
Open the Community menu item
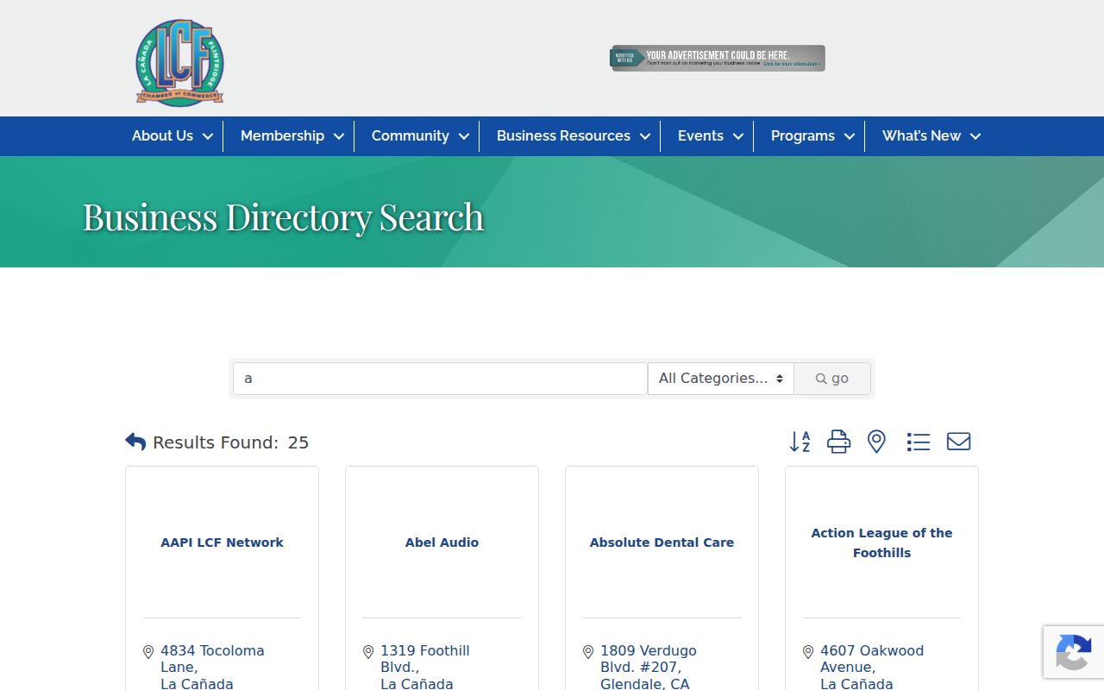411,135
